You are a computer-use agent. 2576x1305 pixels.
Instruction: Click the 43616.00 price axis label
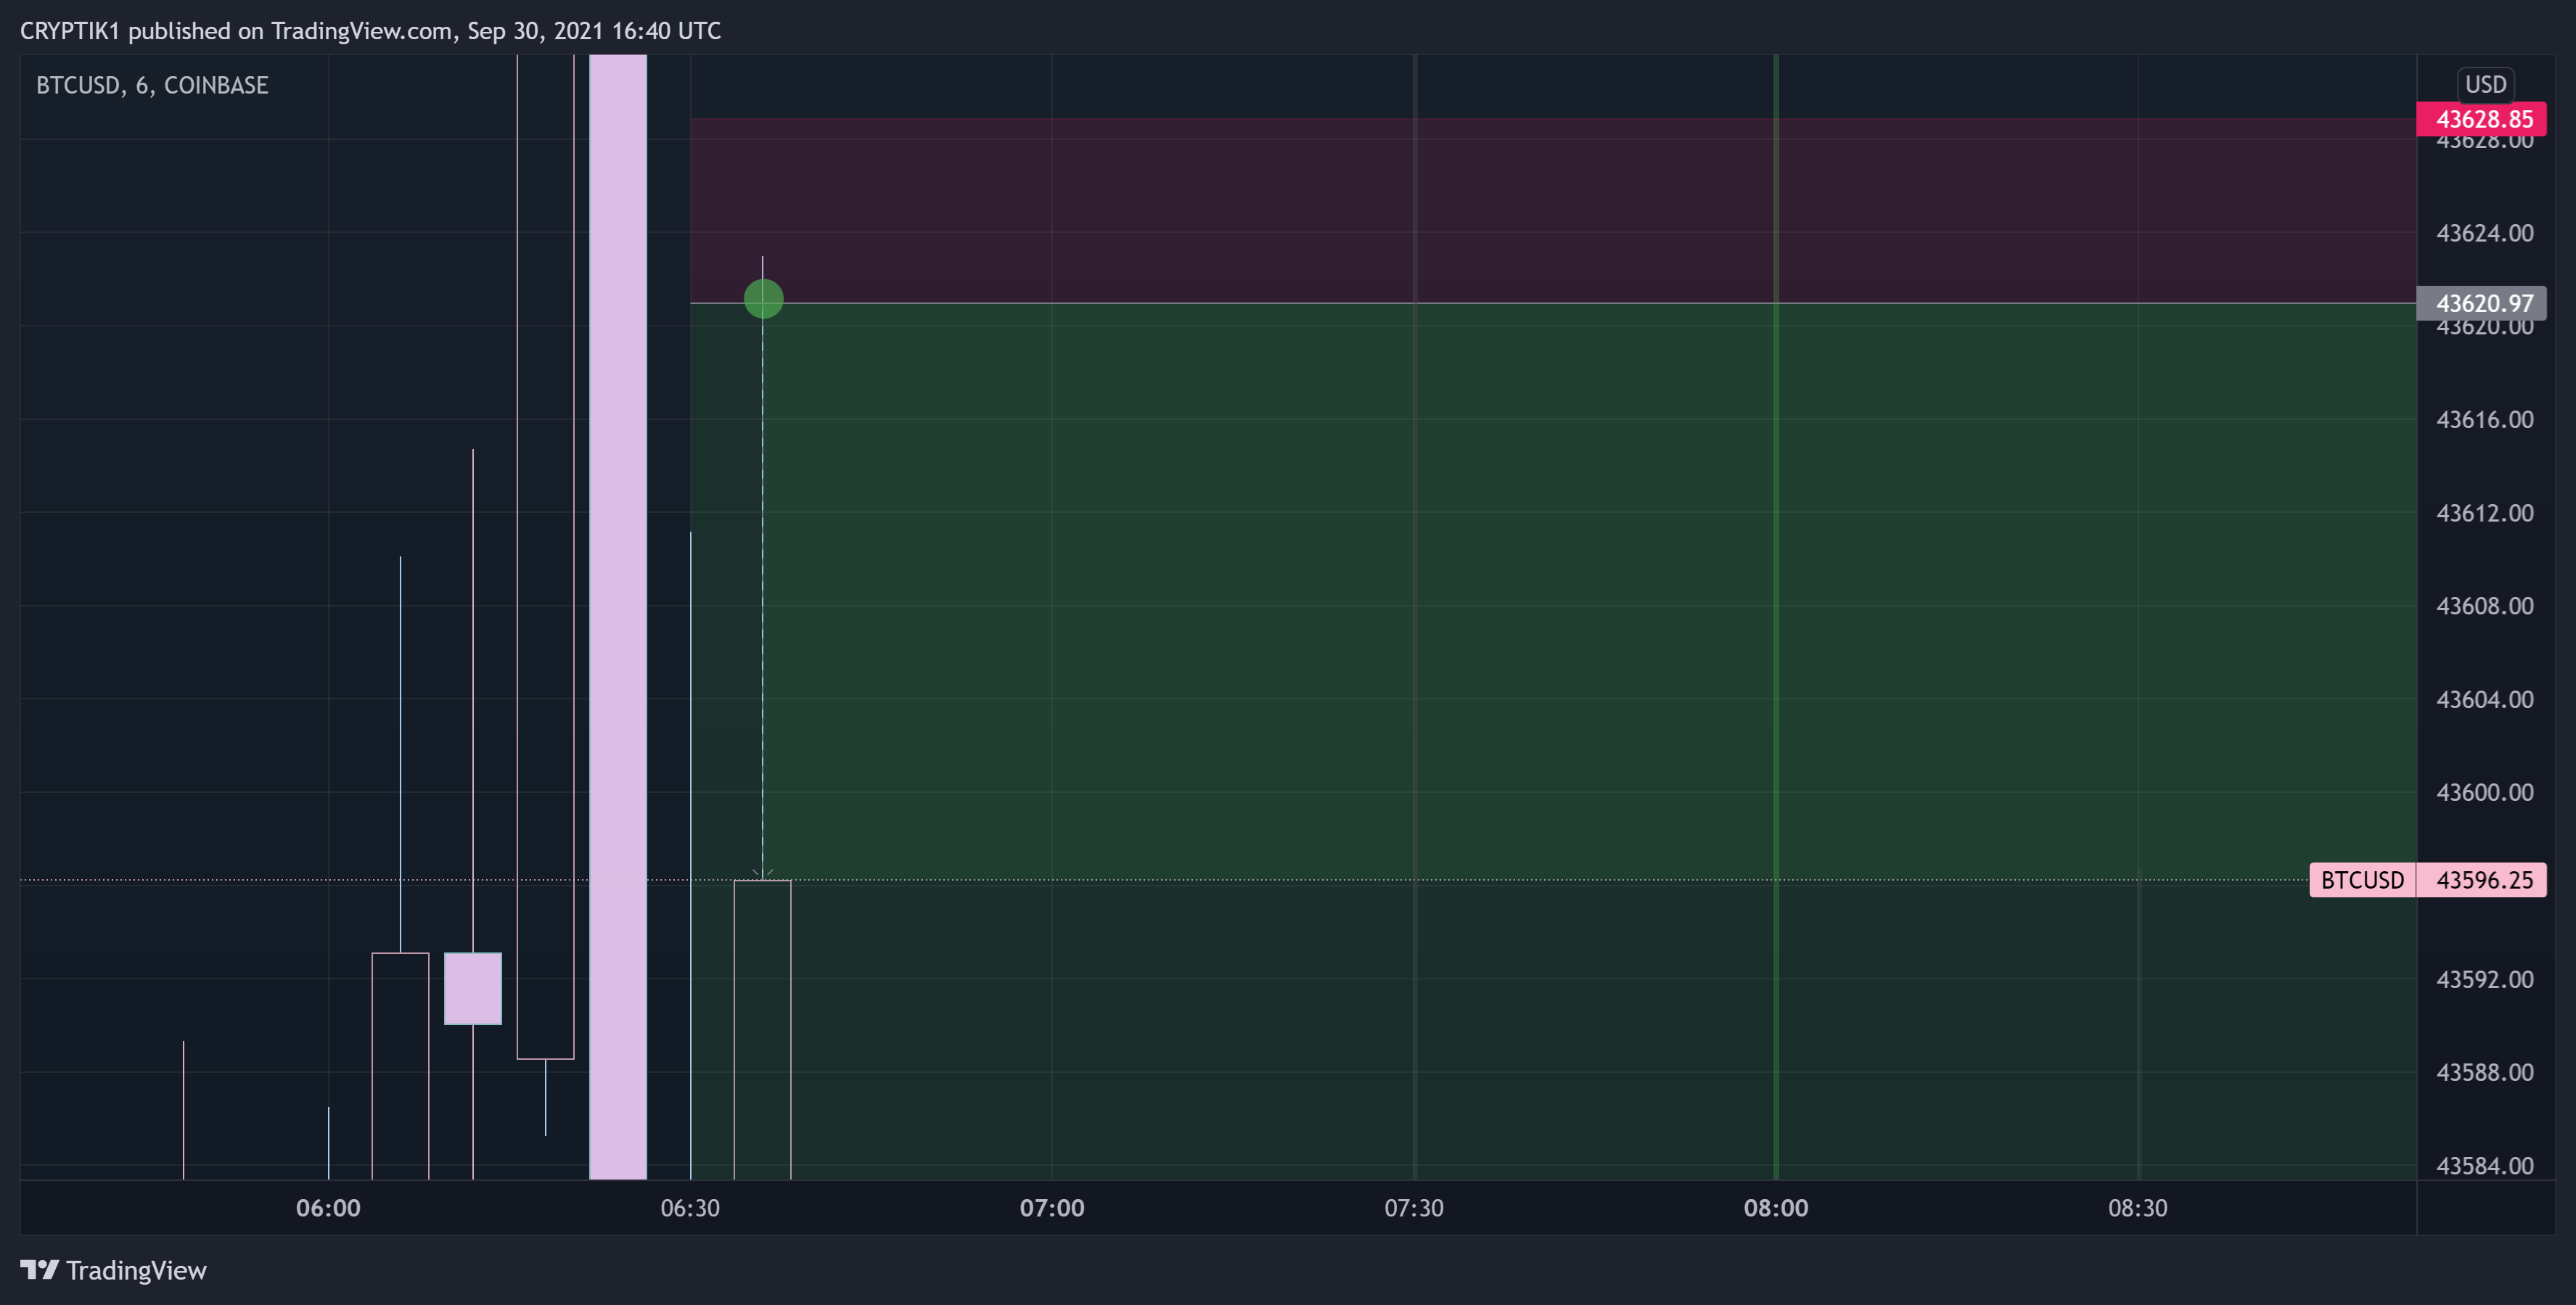point(2485,419)
